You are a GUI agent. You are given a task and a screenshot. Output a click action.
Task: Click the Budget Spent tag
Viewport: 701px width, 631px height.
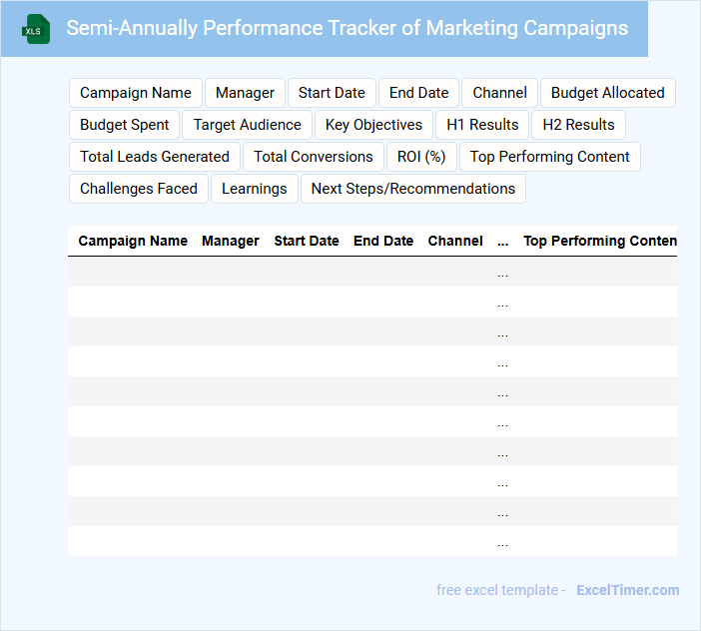tap(125, 125)
